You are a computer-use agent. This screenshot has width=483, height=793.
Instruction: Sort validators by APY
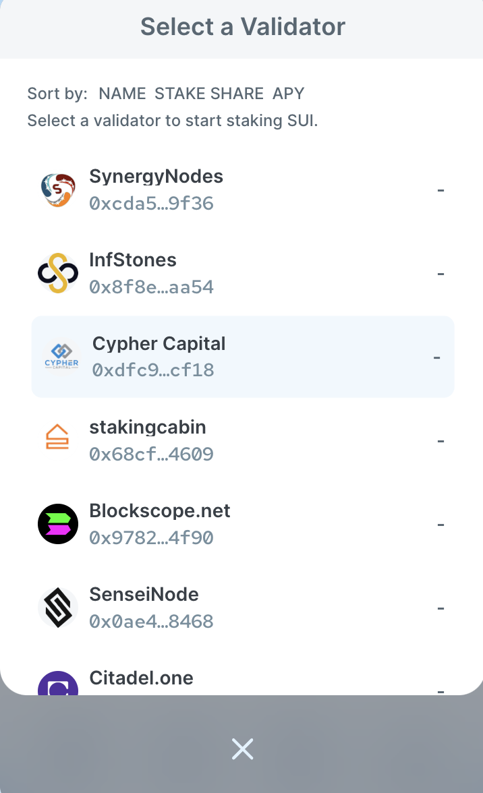pyautogui.click(x=288, y=94)
